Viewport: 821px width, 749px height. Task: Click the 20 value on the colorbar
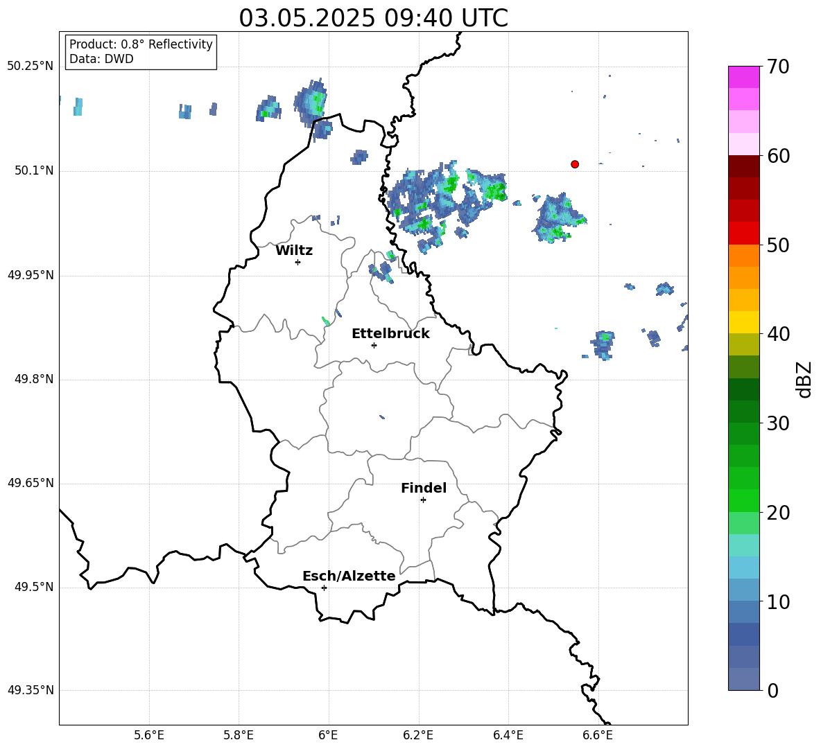click(x=777, y=513)
